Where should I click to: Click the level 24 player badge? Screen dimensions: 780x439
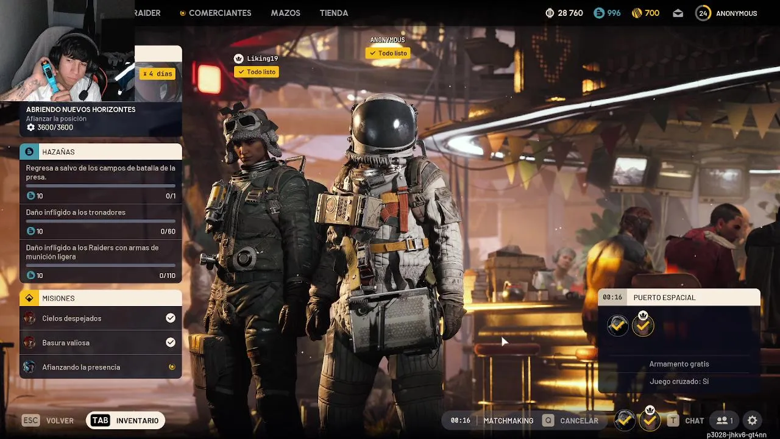703,13
